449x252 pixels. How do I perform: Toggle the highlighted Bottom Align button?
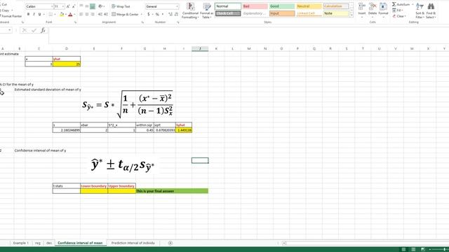93,6
